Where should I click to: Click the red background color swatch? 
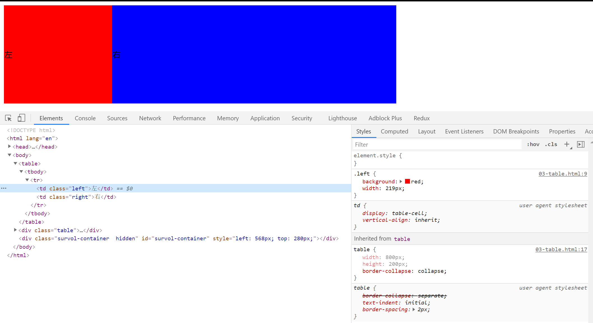[x=407, y=181]
